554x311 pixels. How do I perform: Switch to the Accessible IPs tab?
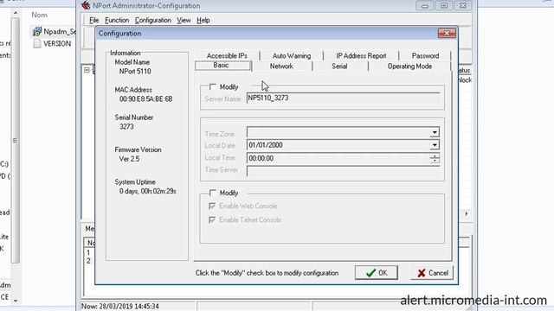pyautogui.click(x=227, y=55)
